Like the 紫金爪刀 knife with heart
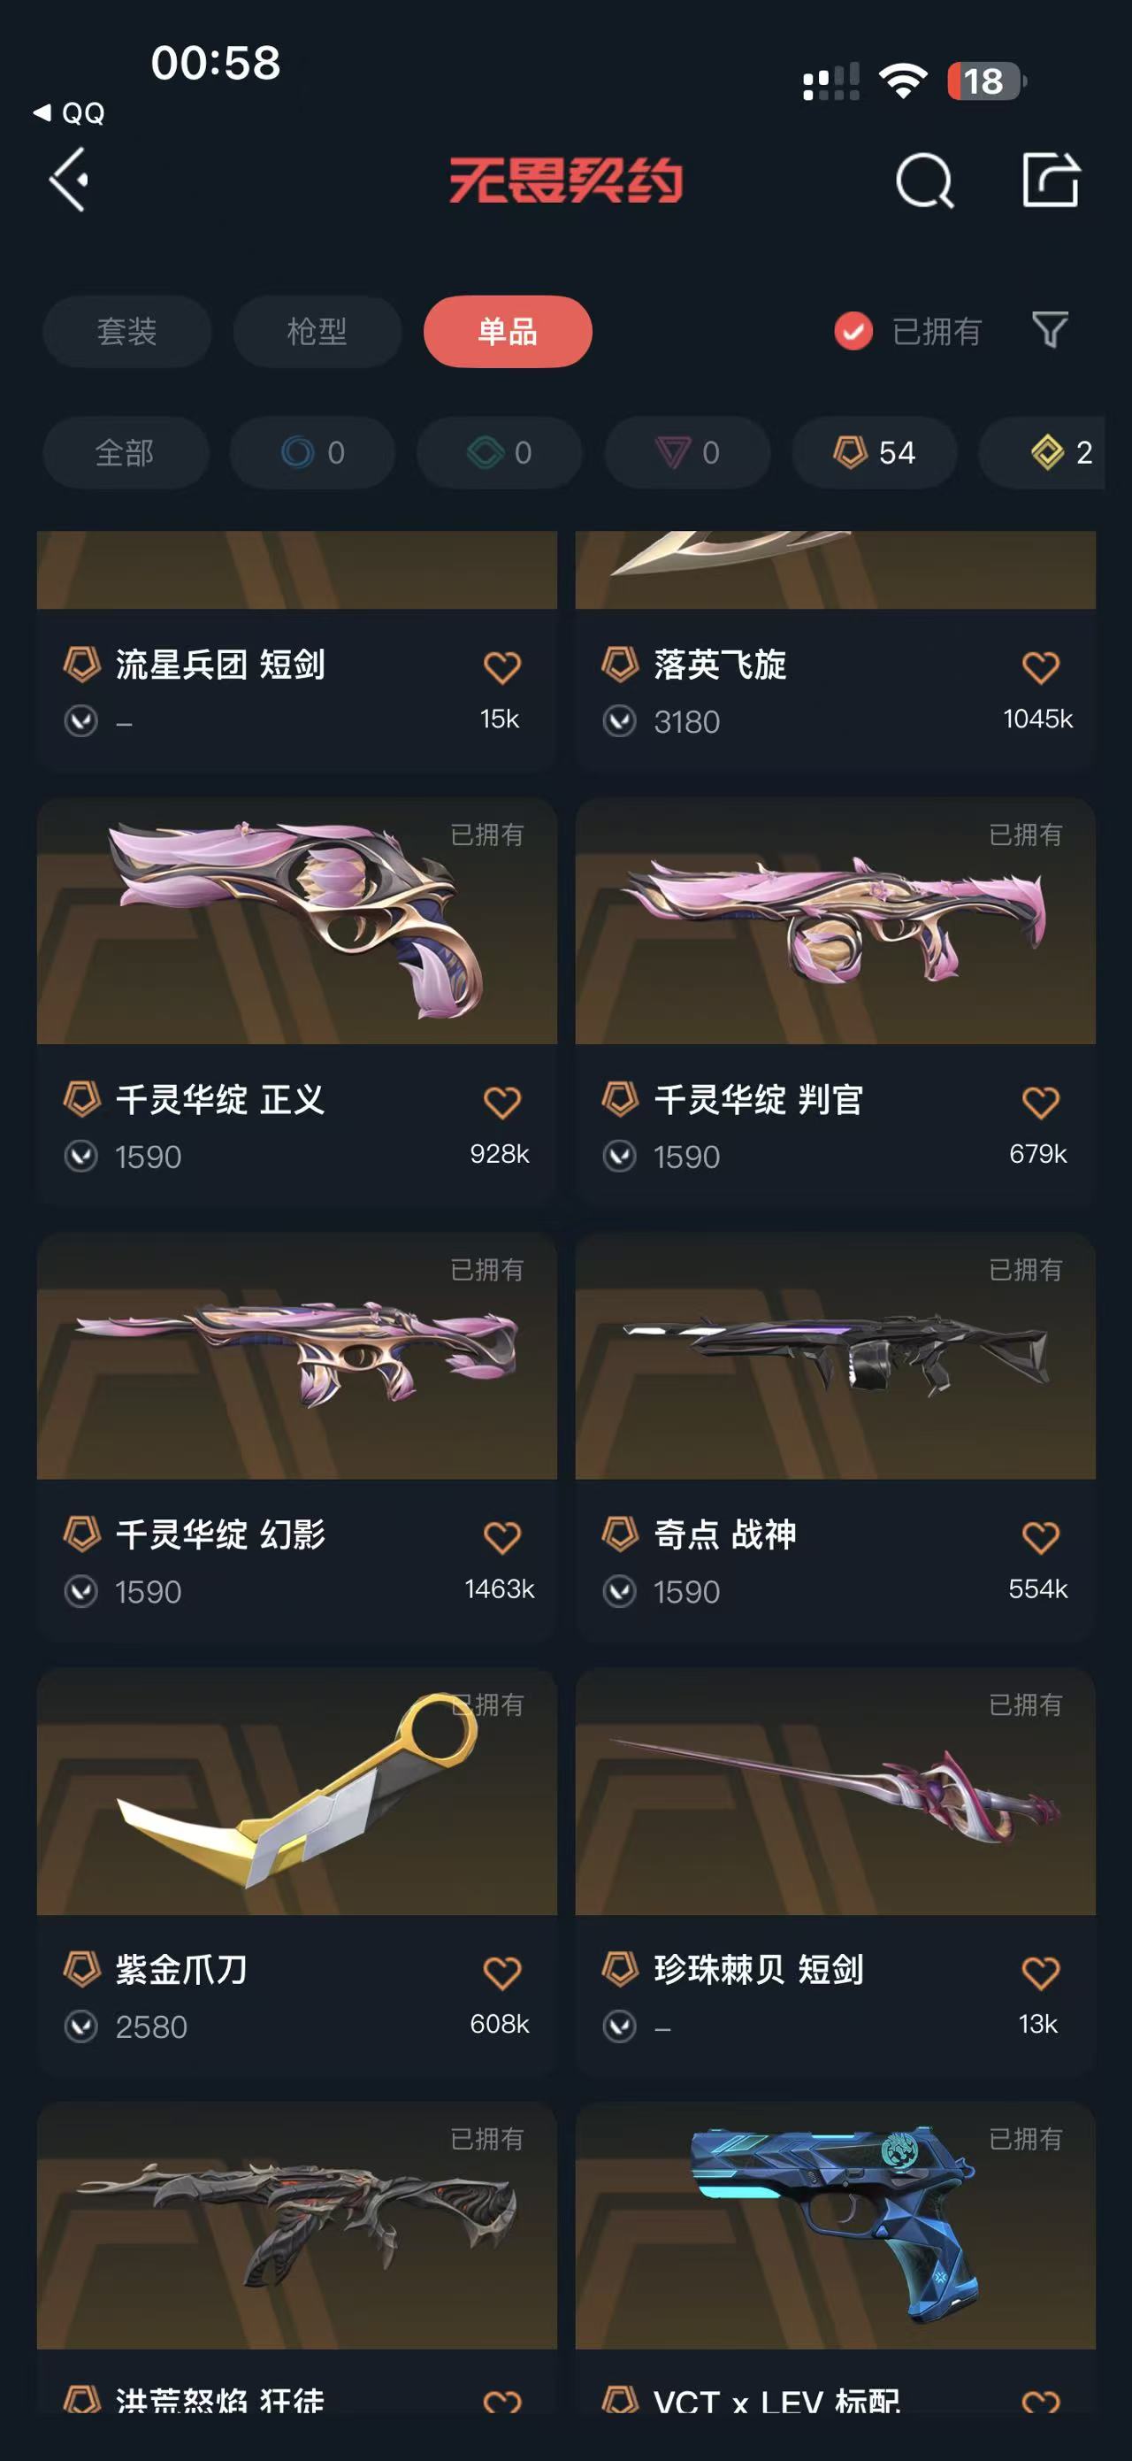 pyautogui.click(x=502, y=1971)
